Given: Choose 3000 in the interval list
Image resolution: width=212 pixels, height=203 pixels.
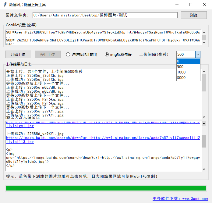Looking at the screenshot, I should (188, 78).
